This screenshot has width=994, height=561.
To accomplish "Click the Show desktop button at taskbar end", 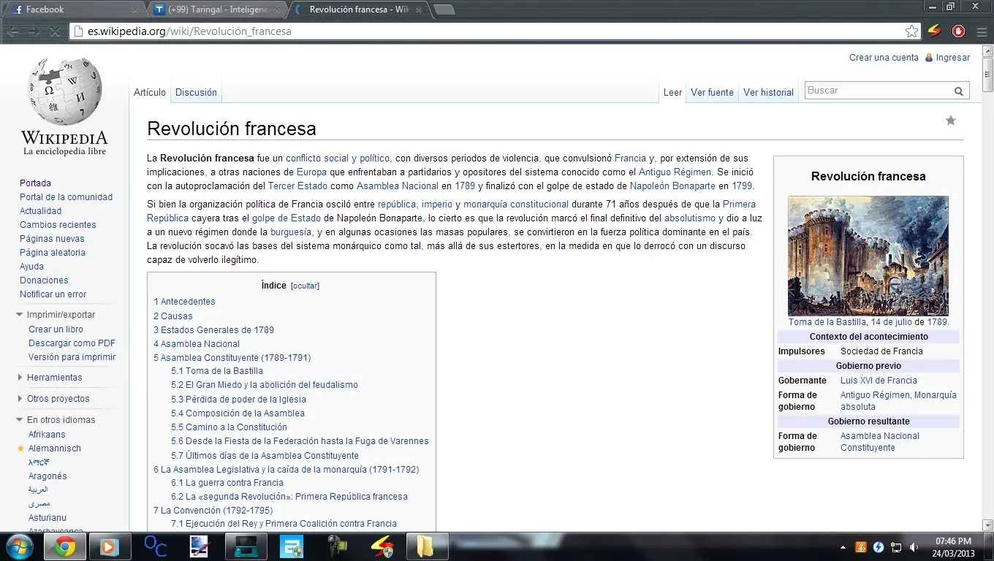I will [989, 546].
